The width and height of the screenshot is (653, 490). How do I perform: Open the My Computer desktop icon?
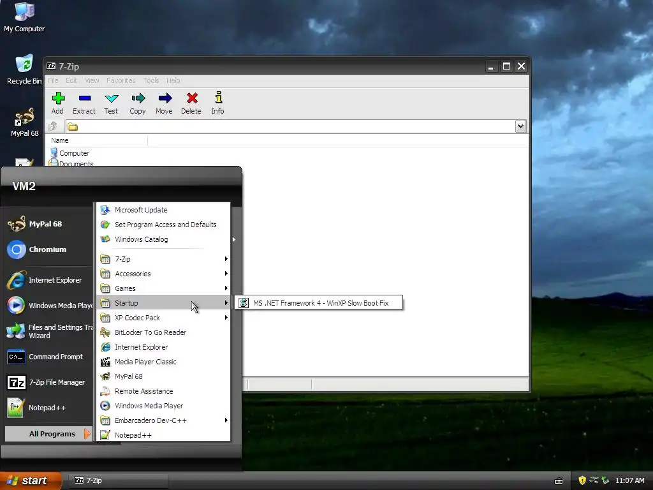[x=24, y=17]
